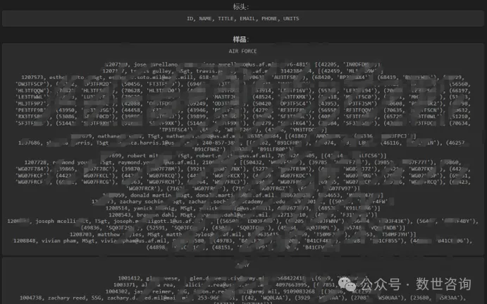Screen dimensions: 487x304
Task: Click the 'joseph' TSgt sample row
Action: (x=243, y=221)
